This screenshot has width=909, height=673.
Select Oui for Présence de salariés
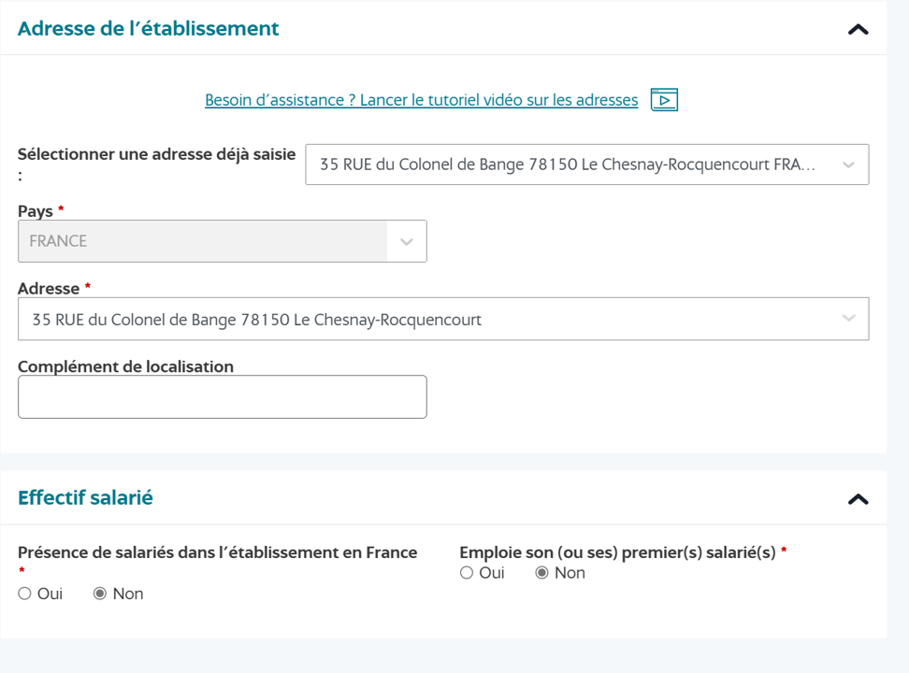25,594
